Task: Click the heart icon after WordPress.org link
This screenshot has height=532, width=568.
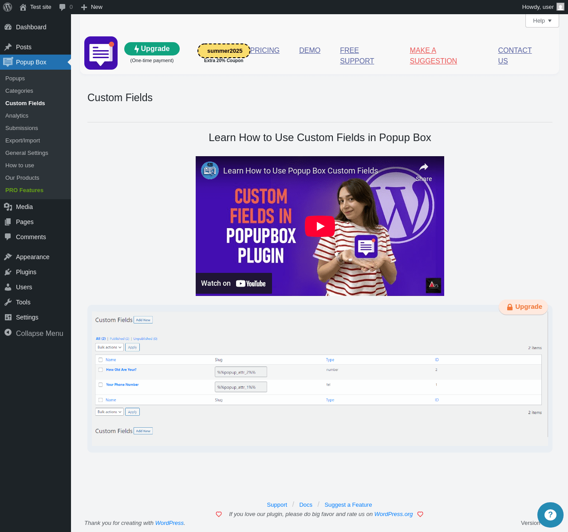Action: tap(420, 514)
